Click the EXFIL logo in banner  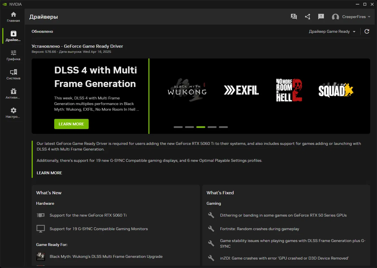tap(241, 90)
